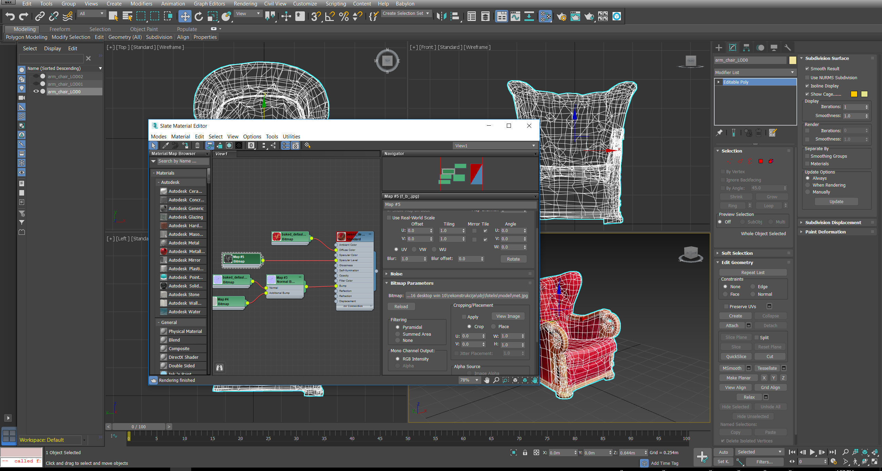
Task: Switch to Freeform ribbon tab
Action: [x=60, y=29]
